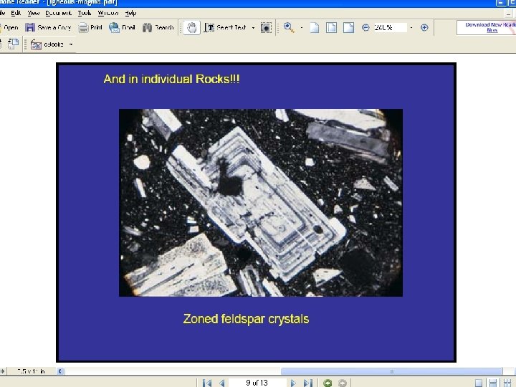Viewport: 516px width, 387px height.
Task: Open the Select Text tool dropdown arrow
Action: pyautogui.click(x=253, y=28)
